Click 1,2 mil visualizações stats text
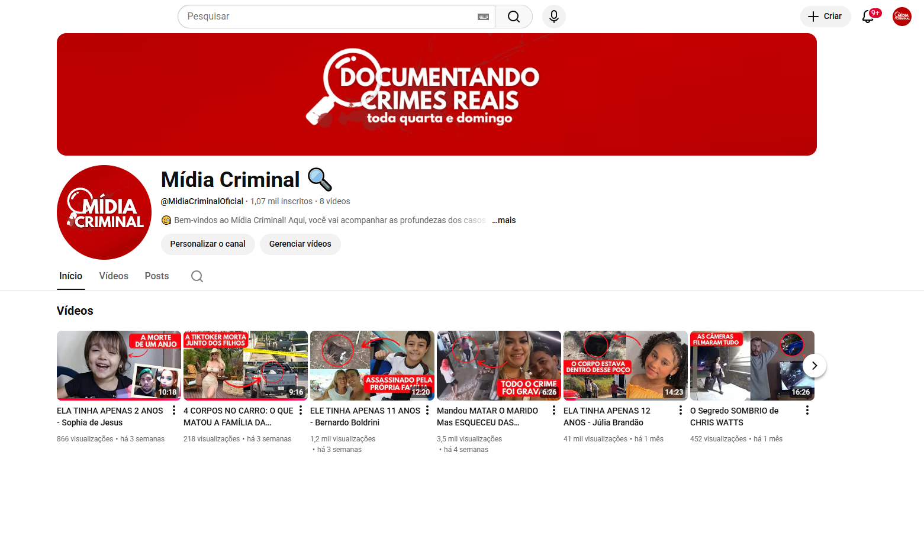Image resolution: width=924 pixels, height=539 pixels. tap(343, 439)
